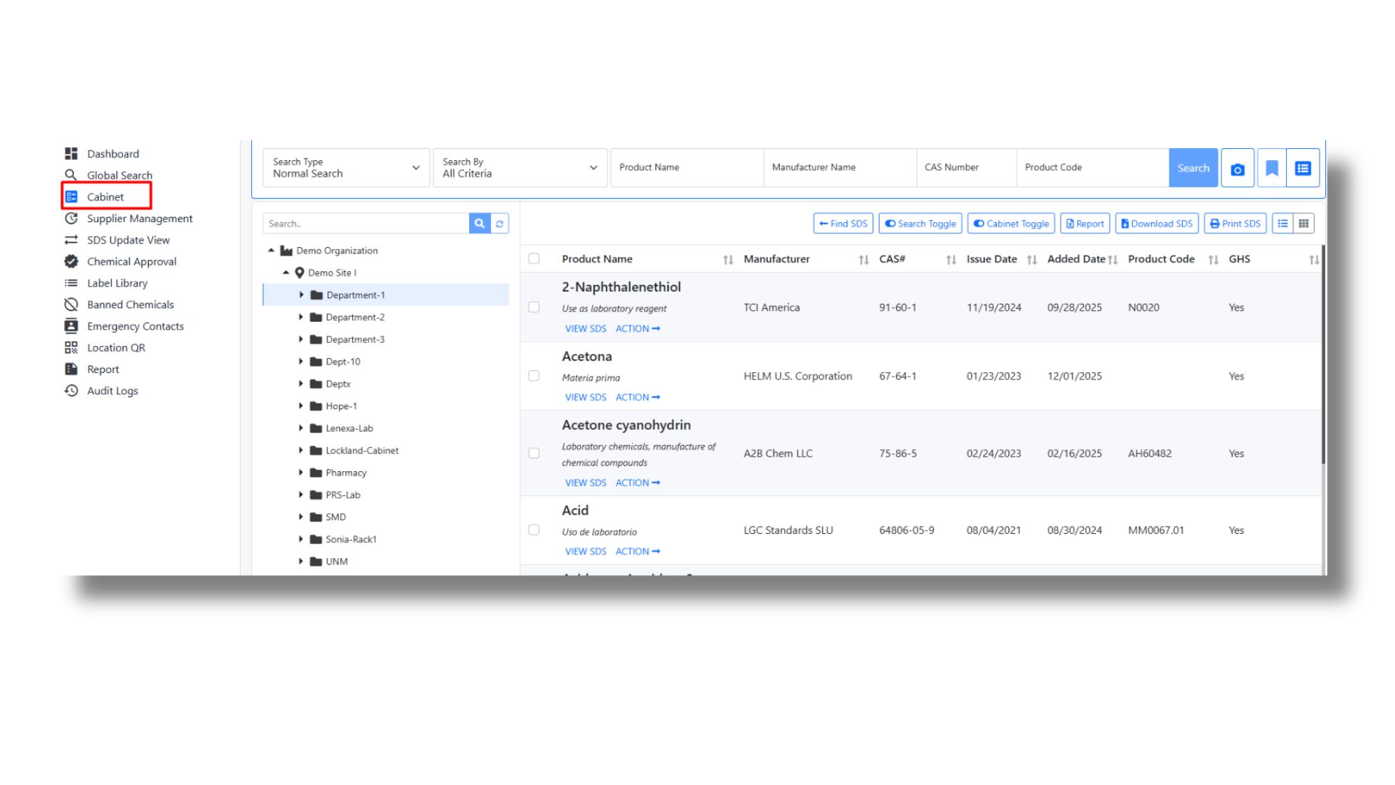Toggle the Cabinet Toggle switch

click(x=1011, y=223)
